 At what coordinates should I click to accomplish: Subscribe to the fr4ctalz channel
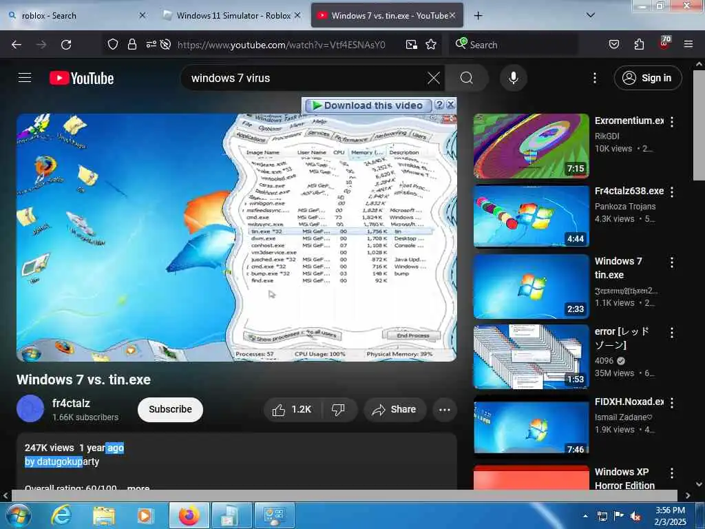(171, 409)
